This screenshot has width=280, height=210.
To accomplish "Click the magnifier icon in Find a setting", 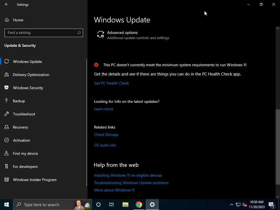I will (79, 33).
